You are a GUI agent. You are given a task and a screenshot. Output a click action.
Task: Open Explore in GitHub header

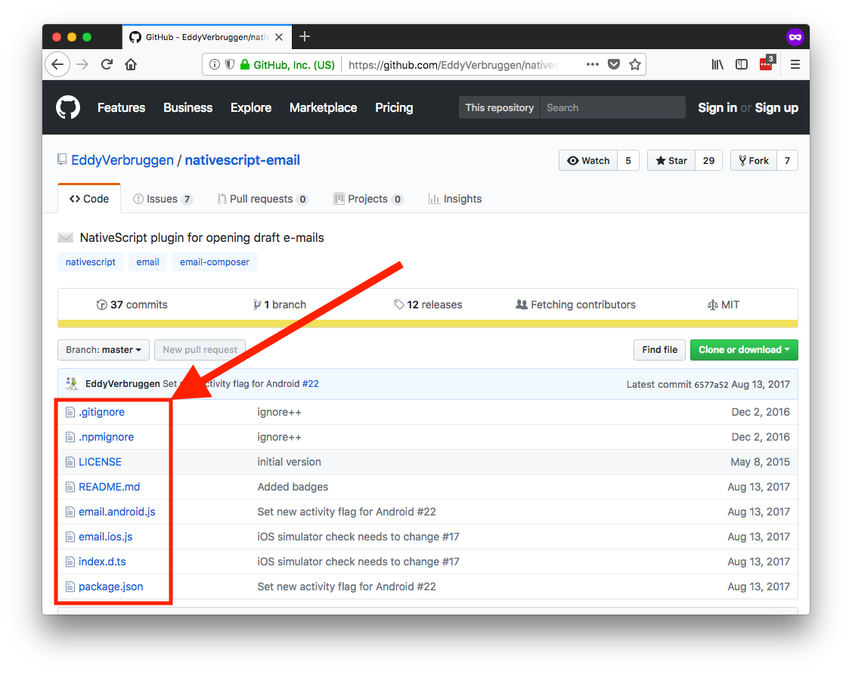pyautogui.click(x=251, y=107)
